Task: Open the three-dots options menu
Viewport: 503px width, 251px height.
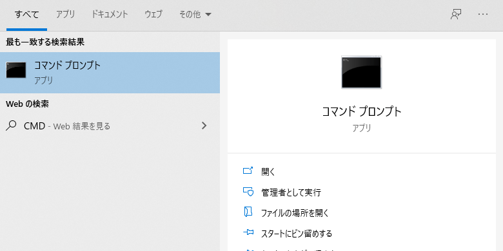Action: pos(483,14)
